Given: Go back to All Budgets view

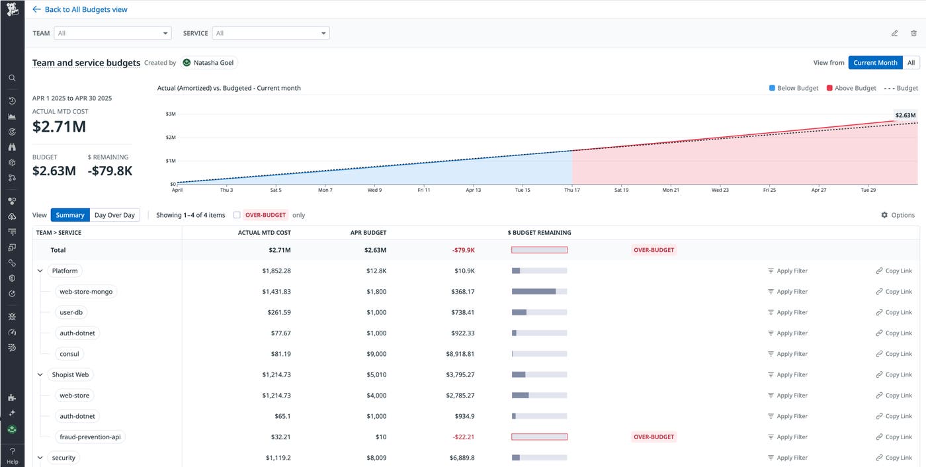Looking at the screenshot, I should [x=80, y=10].
